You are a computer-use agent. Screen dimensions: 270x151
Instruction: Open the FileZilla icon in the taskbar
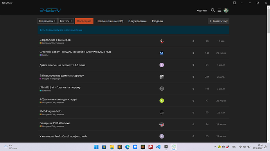pos(151,147)
